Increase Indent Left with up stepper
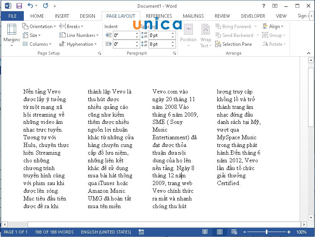Image resolution: width=315 pixels, height=237 pixels. point(137,33)
